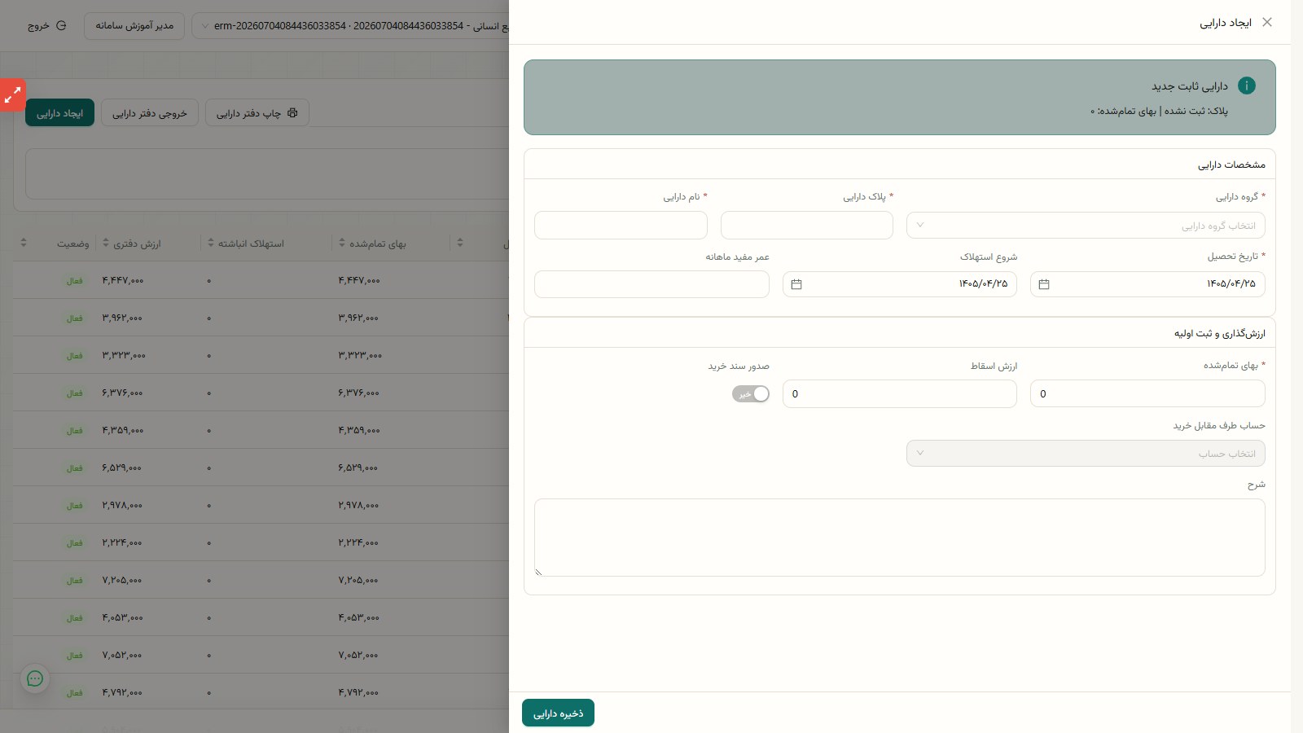Click ارزش دفتری value ۷,۰۵۲,۰۰۰
This screenshot has width=1303, height=733.
point(122,656)
